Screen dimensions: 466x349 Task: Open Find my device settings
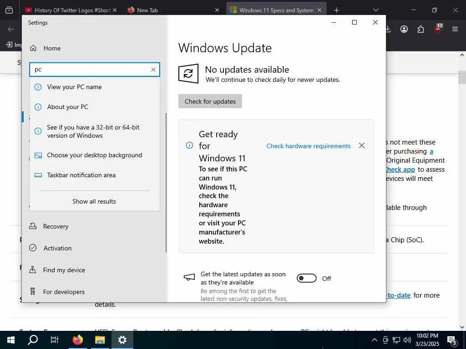click(64, 270)
